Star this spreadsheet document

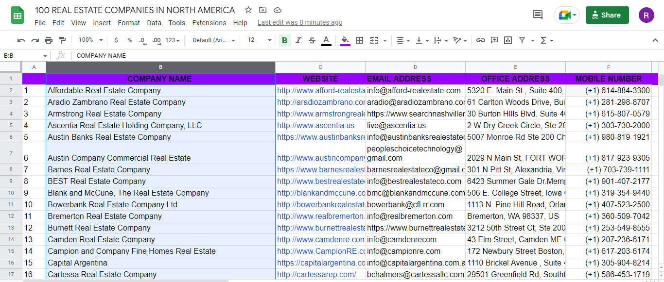tap(248, 10)
